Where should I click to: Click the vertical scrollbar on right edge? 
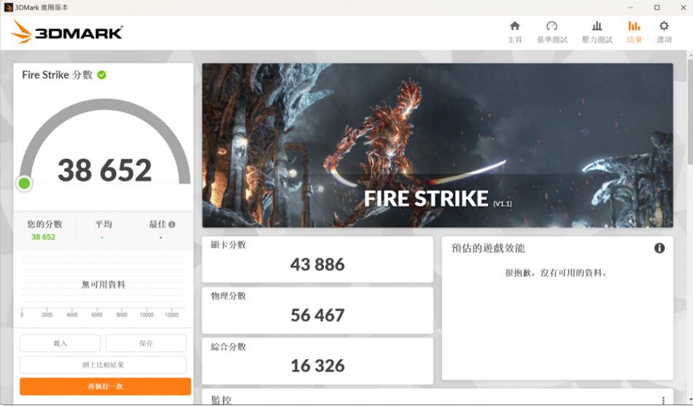pyautogui.click(x=690, y=111)
